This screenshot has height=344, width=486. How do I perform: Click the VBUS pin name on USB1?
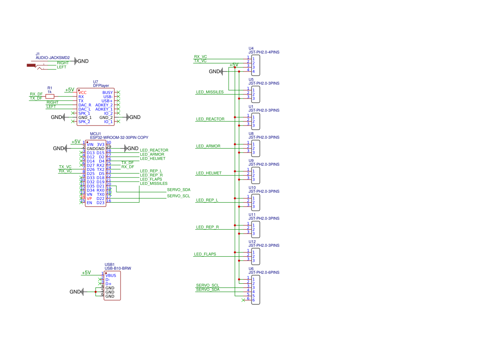(x=111, y=275)
